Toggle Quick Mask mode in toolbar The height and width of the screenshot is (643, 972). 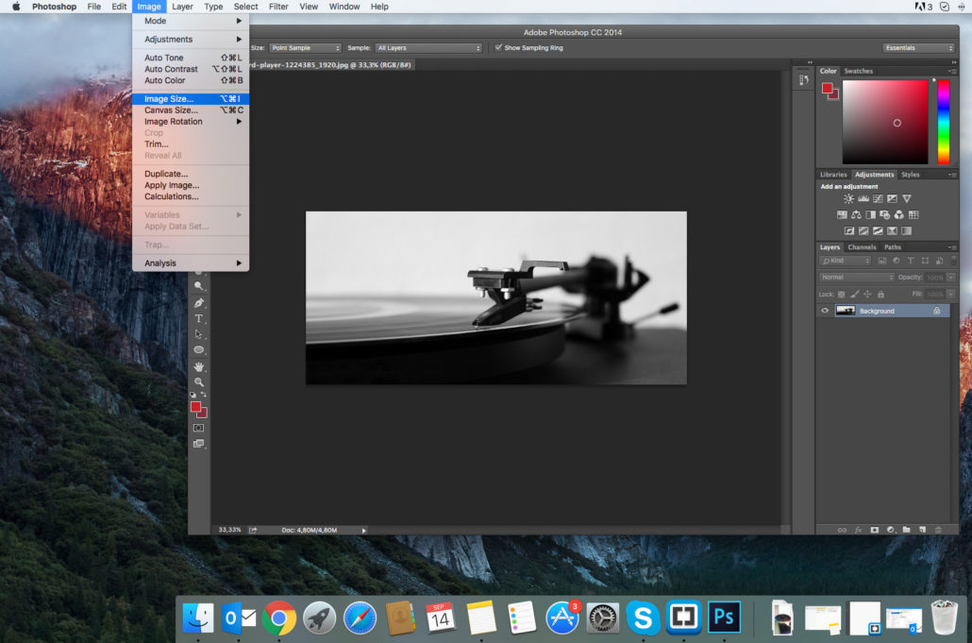(x=199, y=428)
